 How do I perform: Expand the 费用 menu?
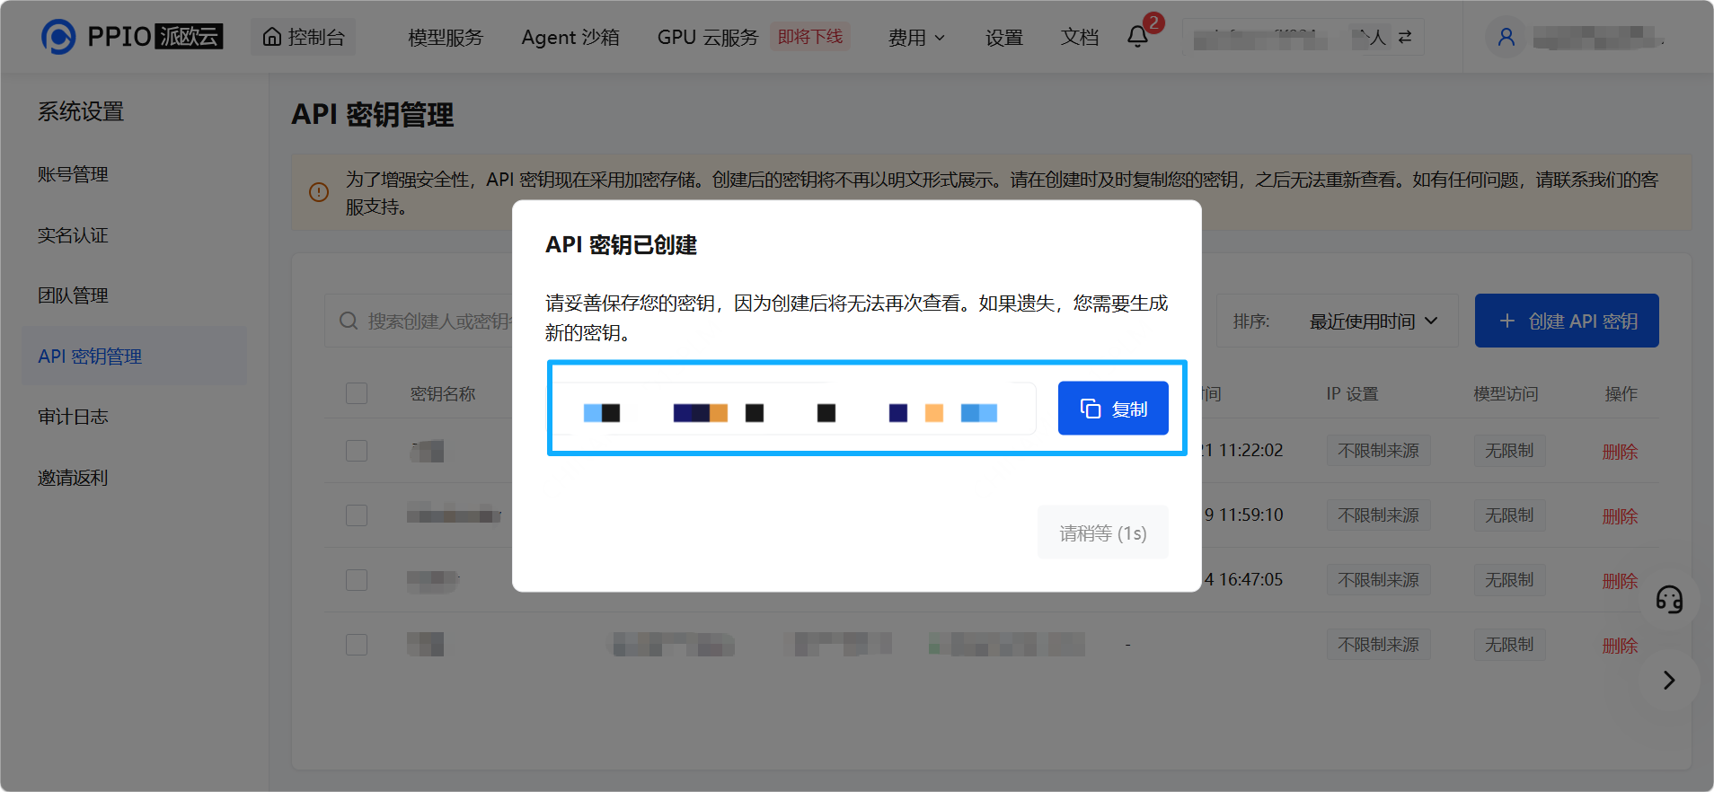pyautogui.click(x=916, y=37)
